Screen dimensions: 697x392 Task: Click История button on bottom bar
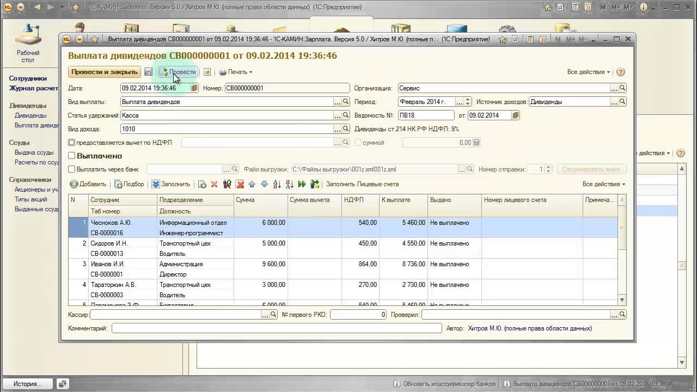coord(28,384)
